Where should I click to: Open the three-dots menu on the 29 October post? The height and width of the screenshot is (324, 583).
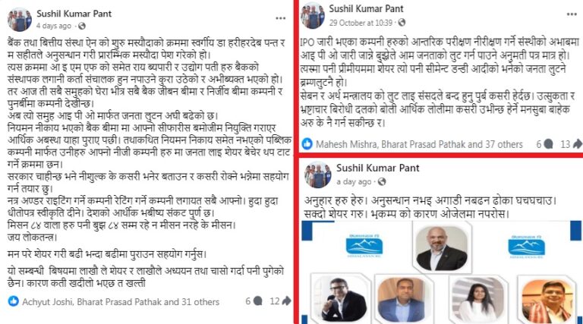(x=572, y=14)
